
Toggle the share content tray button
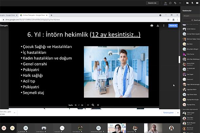tap(197, 3)
